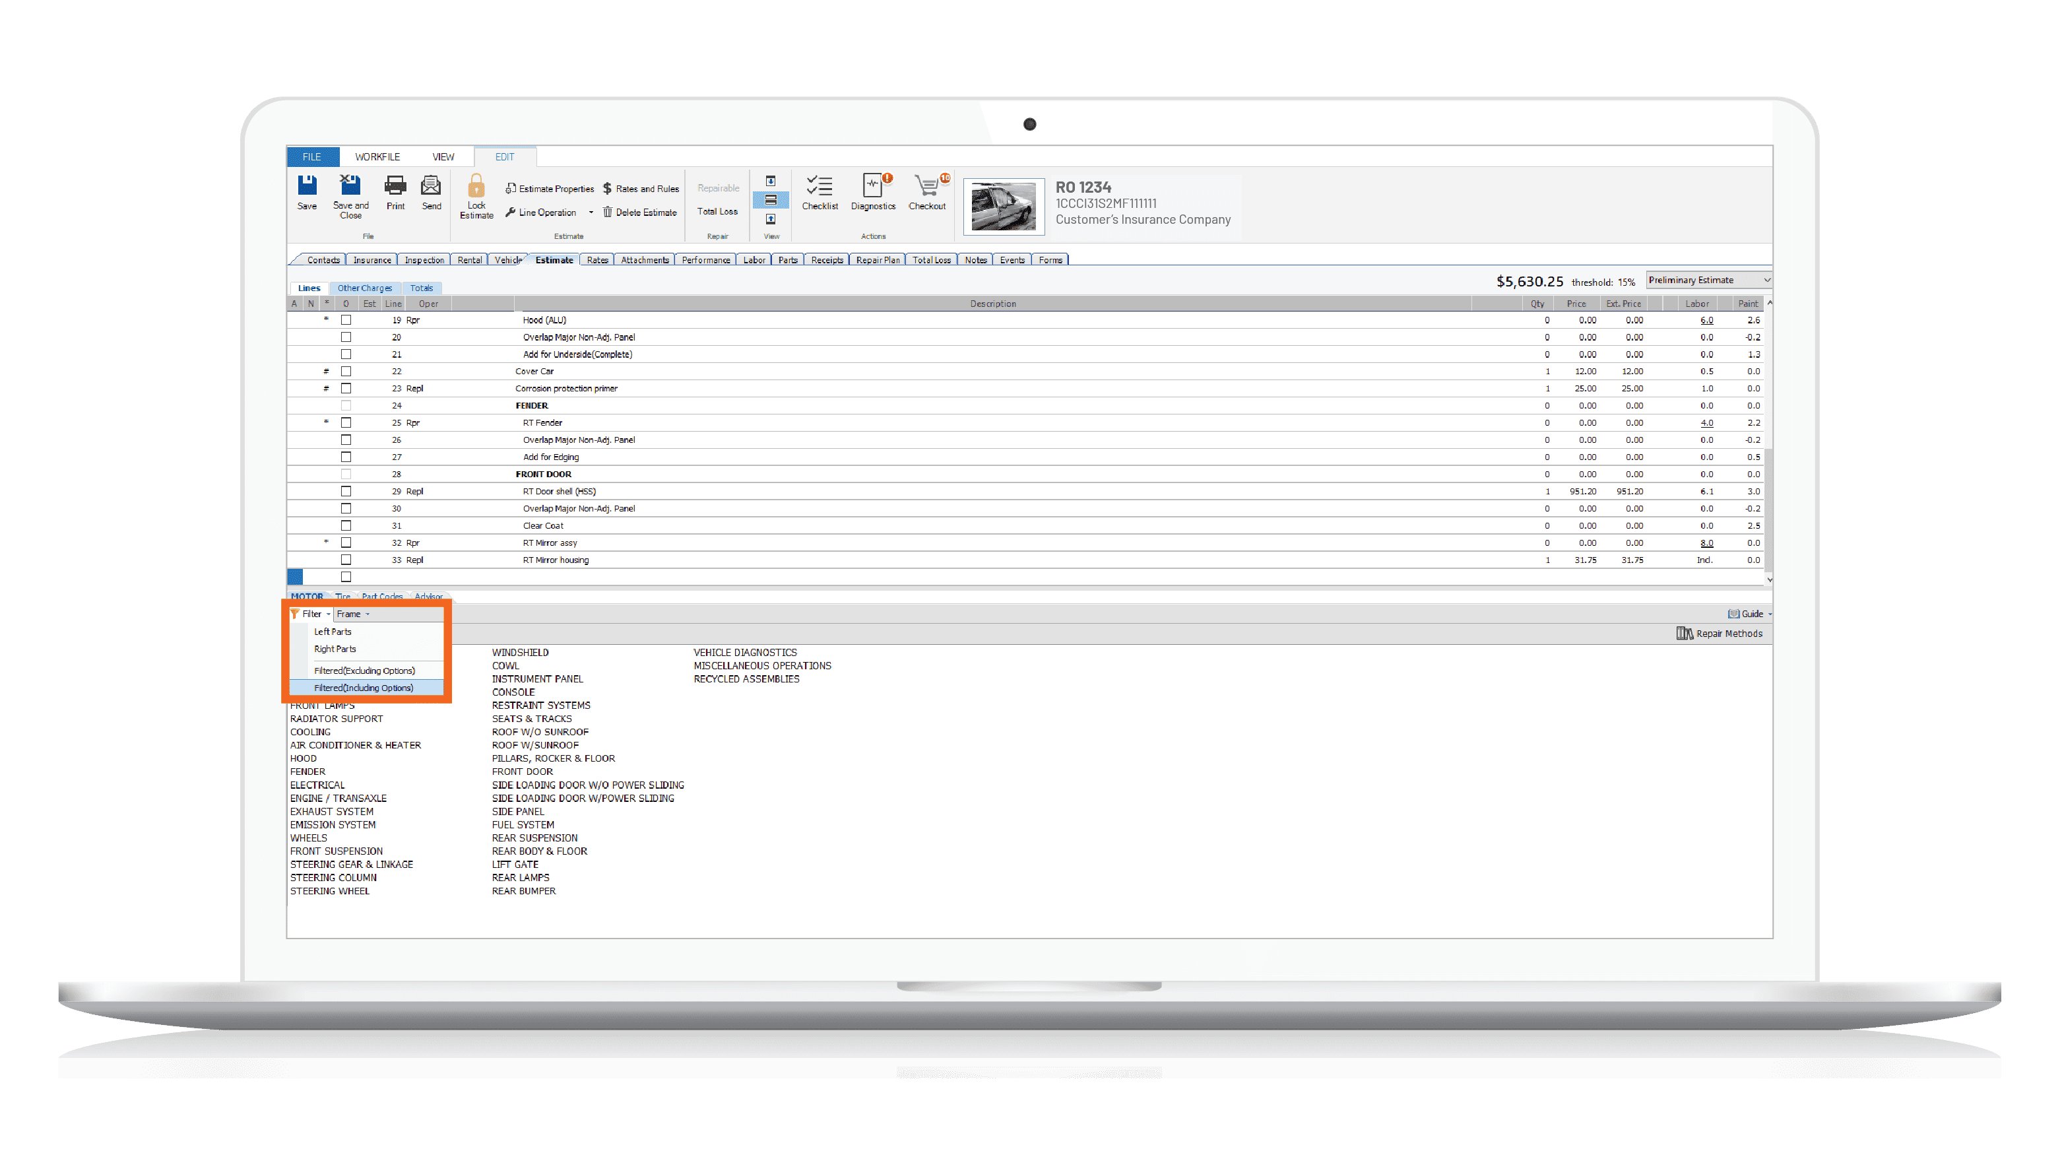Expand the Frame dropdown
Screen dimensions: 2062x1155
(353, 614)
